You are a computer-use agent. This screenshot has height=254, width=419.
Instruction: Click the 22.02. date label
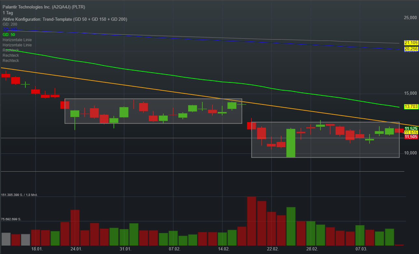(273, 249)
